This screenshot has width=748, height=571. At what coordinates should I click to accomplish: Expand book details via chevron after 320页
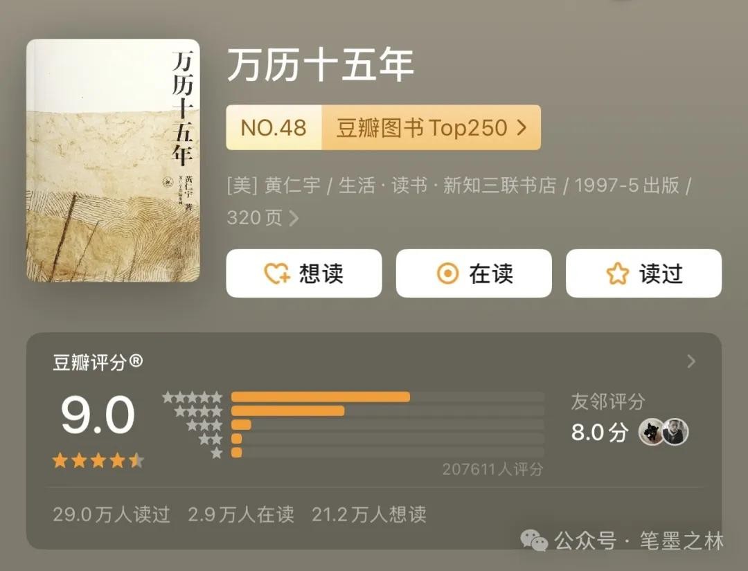[x=294, y=218]
